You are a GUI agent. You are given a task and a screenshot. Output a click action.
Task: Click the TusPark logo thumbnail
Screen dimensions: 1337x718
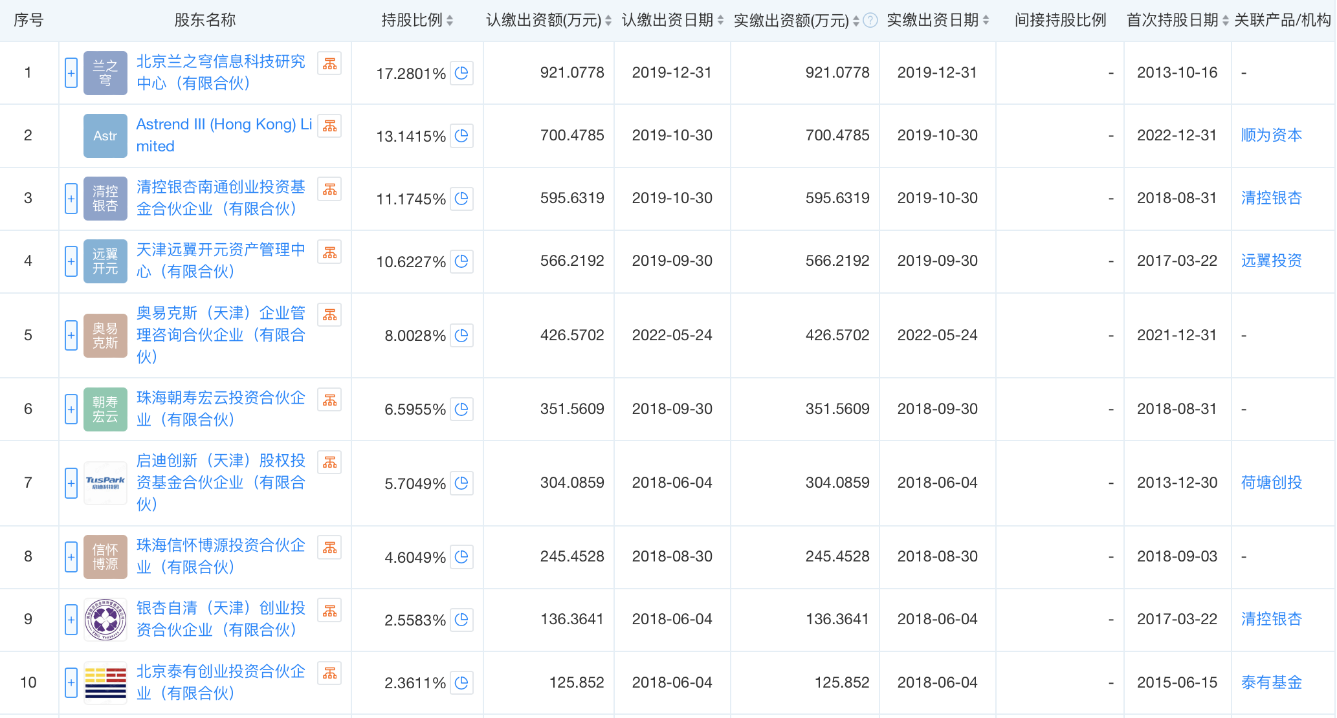[105, 483]
